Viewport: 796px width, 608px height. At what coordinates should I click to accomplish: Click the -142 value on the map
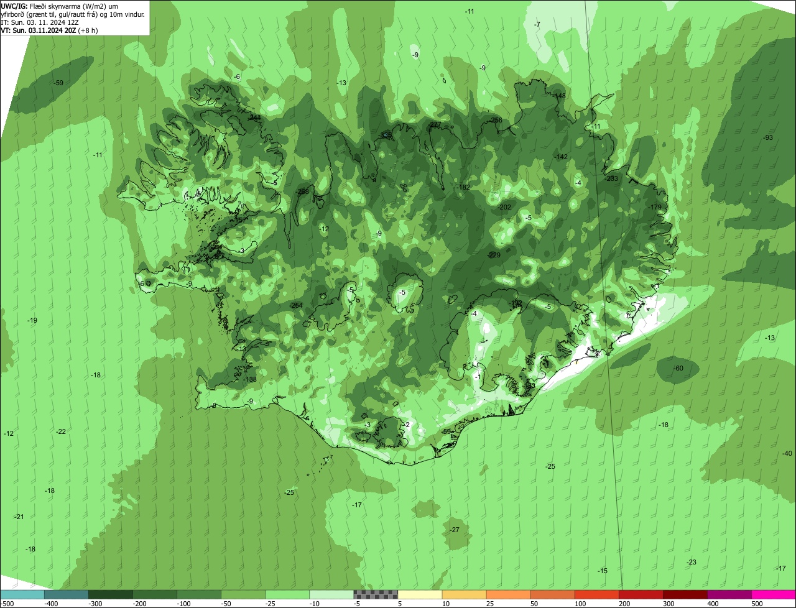point(562,157)
